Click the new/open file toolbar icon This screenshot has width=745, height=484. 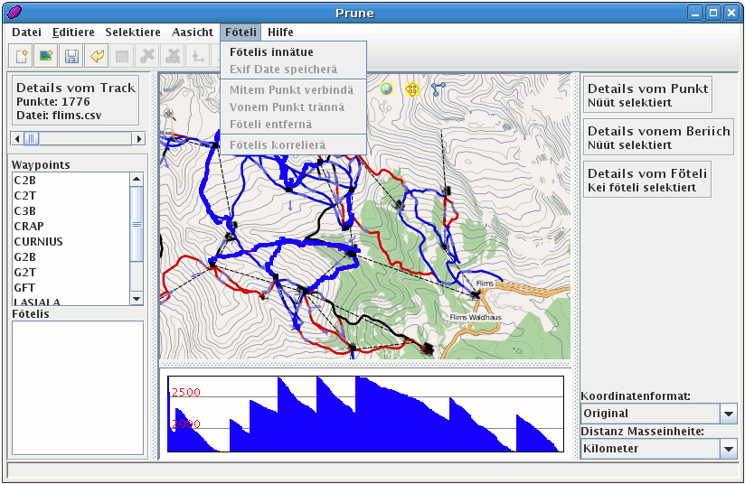click(21, 57)
